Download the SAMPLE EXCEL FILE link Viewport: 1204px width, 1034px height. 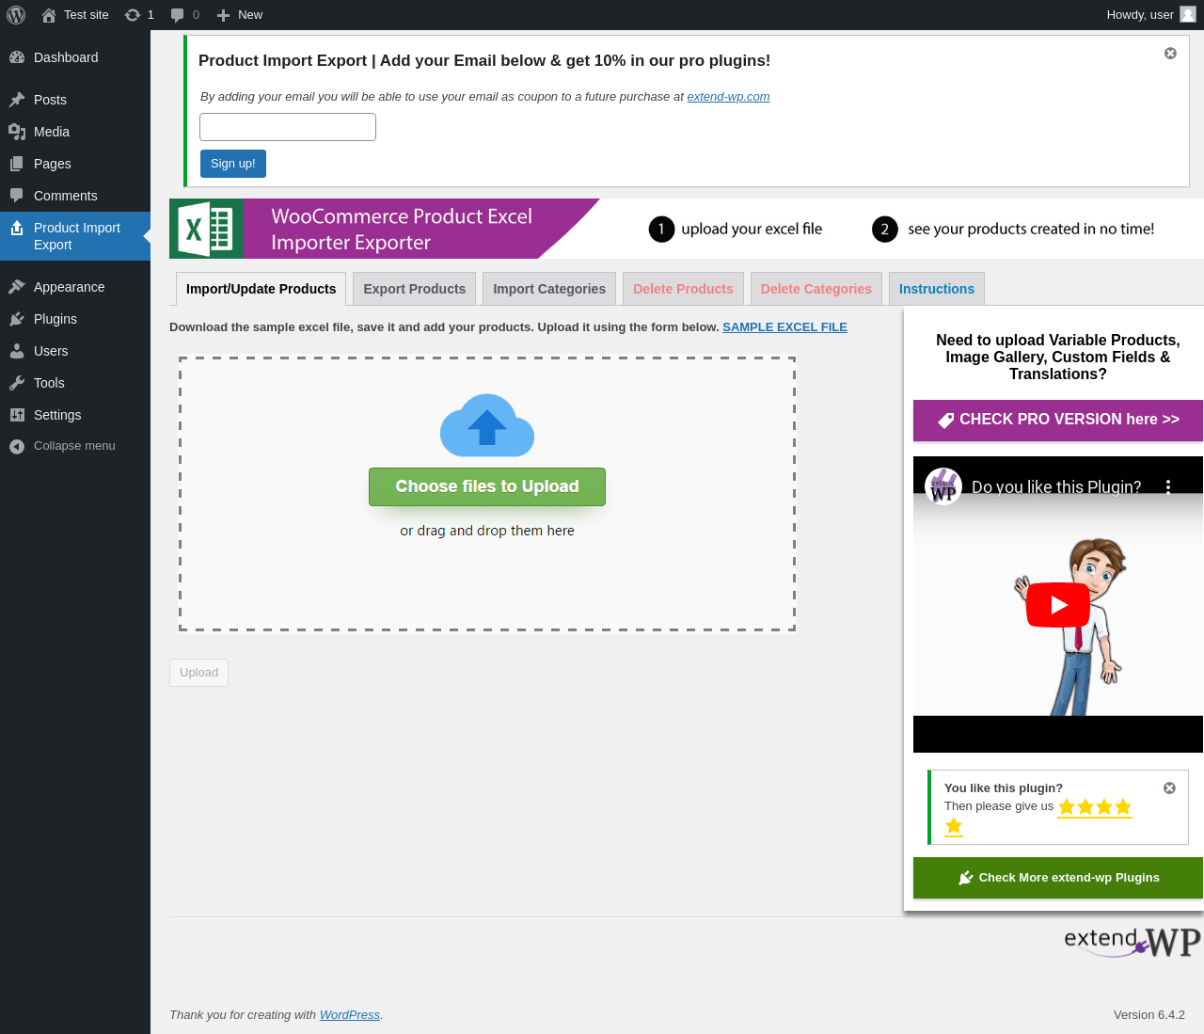784,327
